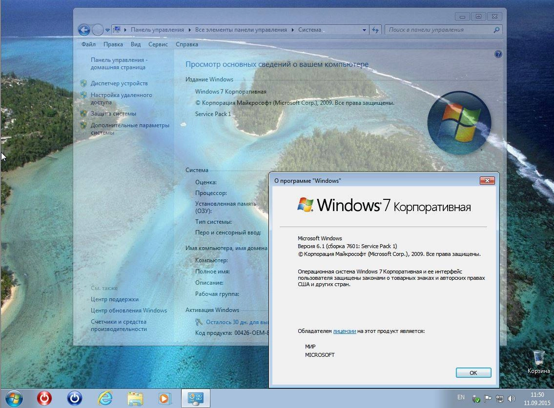Image resolution: width=554 pixels, height=408 pixels.
Task: Click the forward navigation arrow button
Action: pos(98,30)
